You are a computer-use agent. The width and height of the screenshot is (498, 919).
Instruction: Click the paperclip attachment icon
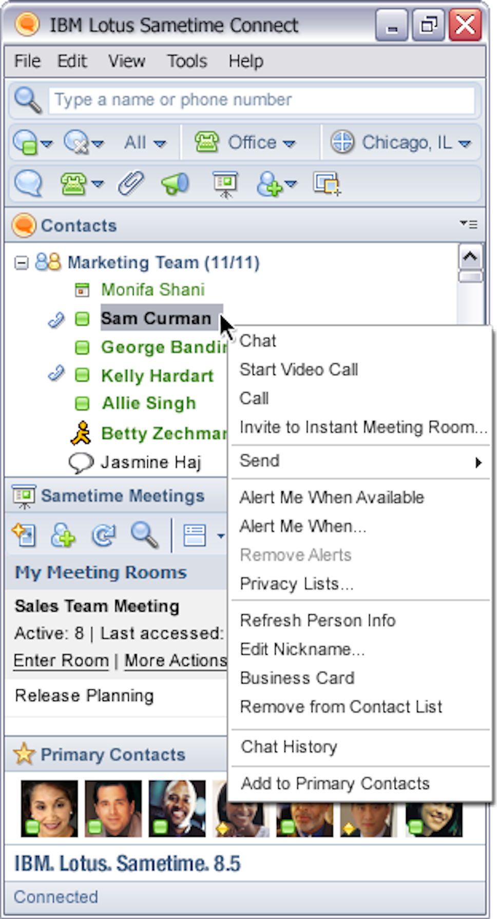pyautogui.click(x=131, y=182)
